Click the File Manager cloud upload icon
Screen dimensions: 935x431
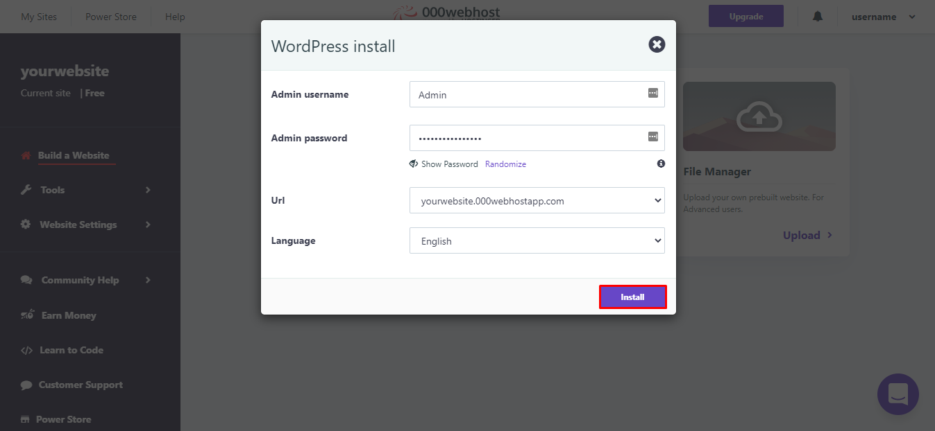pyautogui.click(x=759, y=116)
